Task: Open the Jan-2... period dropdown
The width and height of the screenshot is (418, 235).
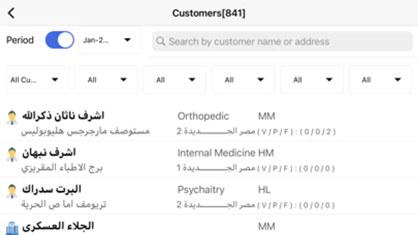Action: point(110,40)
